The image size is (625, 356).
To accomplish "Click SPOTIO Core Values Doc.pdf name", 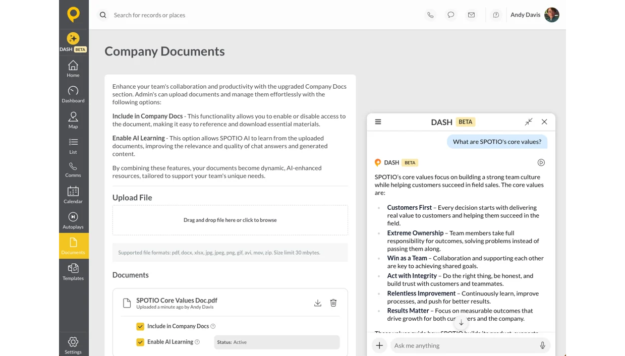I will [177, 300].
